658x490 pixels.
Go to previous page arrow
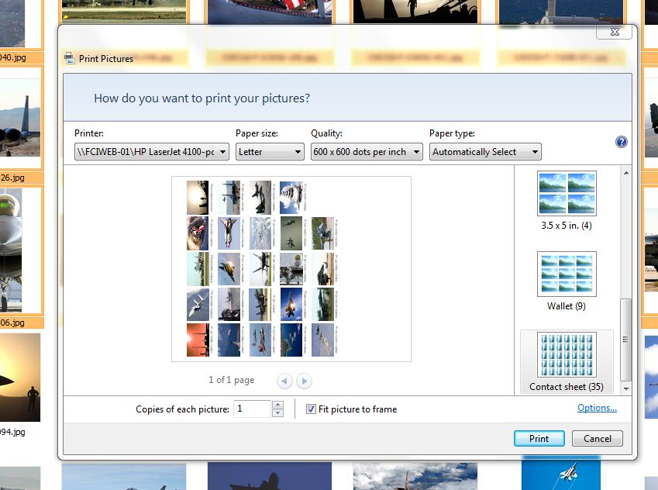(x=284, y=381)
